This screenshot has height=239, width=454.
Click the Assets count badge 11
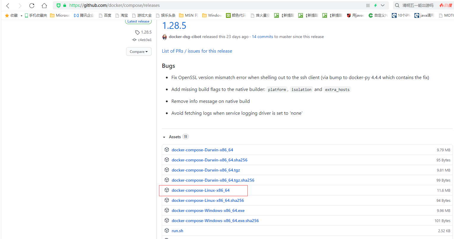[186, 137]
